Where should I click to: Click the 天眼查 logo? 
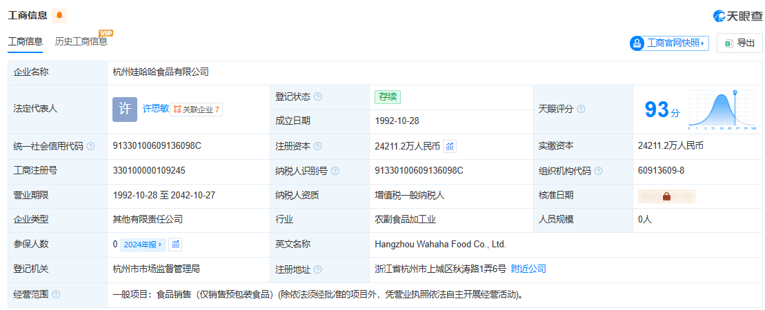point(737,16)
